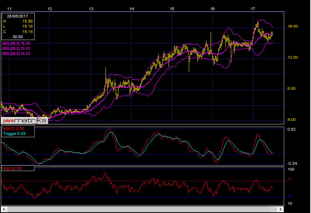Click the RSI 10 axis label
This screenshot has width=311, height=213.
[x=290, y=204]
